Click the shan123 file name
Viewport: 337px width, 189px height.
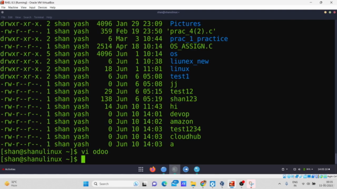[x=183, y=99]
